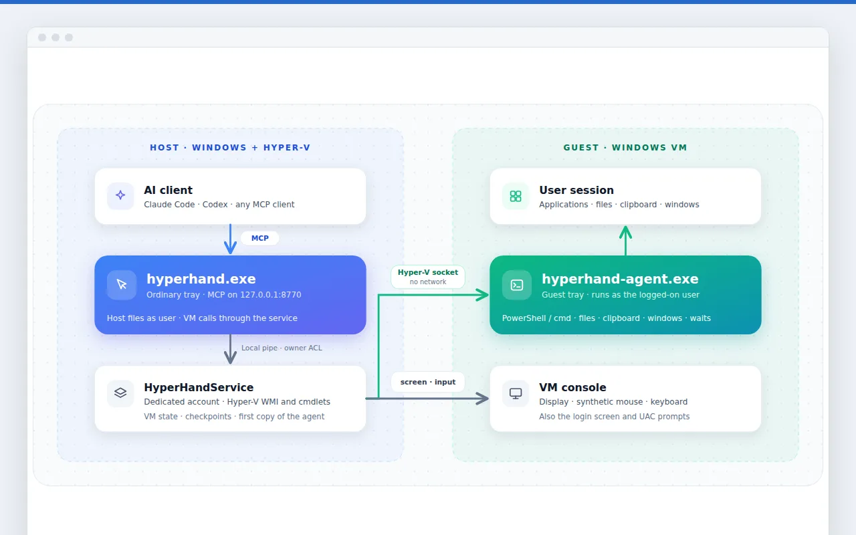Image resolution: width=856 pixels, height=535 pixels.
Task: Click "Ordinary tray · MCP on 127.0.0.1:8770" subtitle
Action: coord(224,295)
